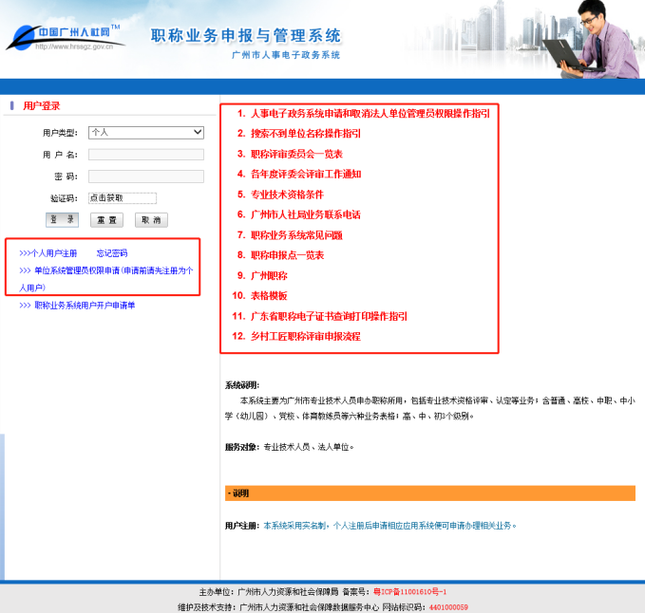Viewport: 645px width, 613px height.
Task: Open item 2 搜索不到单位名称操作指引
Action: pos(306,134)
